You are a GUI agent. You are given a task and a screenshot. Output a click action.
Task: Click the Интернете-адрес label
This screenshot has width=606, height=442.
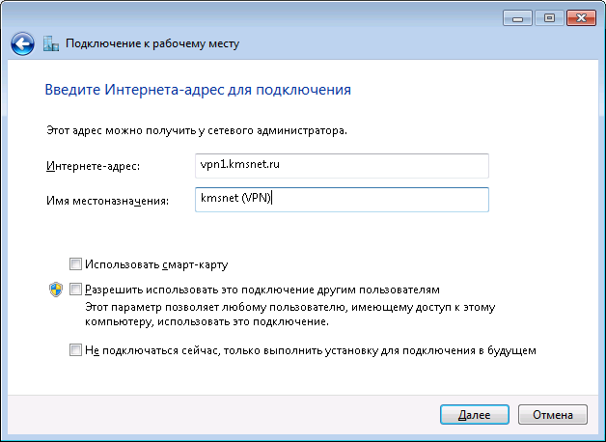point(94,166)
